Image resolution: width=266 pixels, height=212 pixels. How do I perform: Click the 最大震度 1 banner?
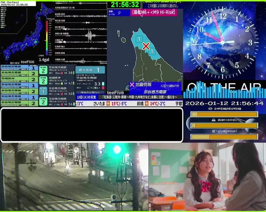(x=90, y=70)
